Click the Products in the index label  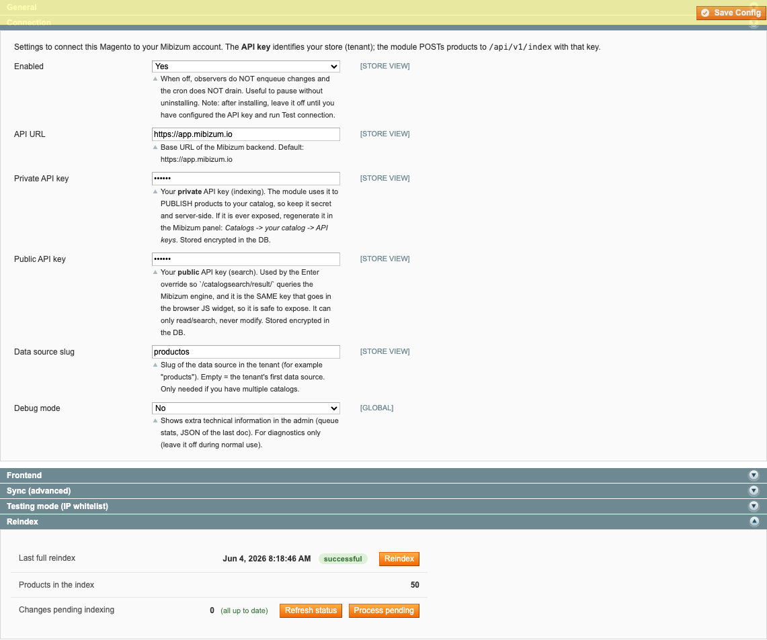(56, 585)
